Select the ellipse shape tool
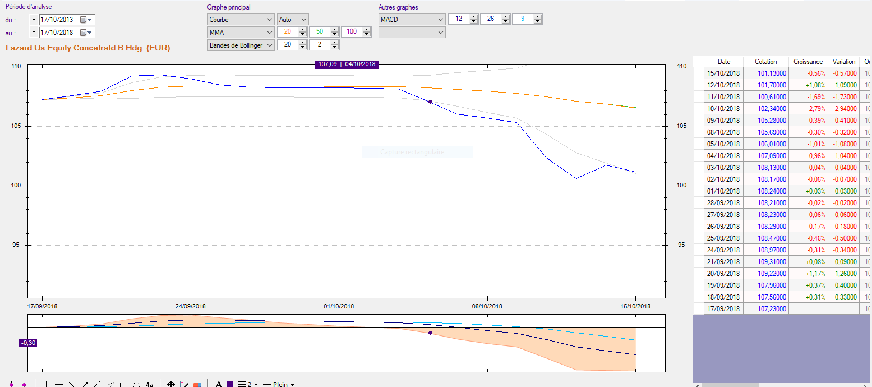The width and height of the screenshot is (872, 387). pos(136,385)
